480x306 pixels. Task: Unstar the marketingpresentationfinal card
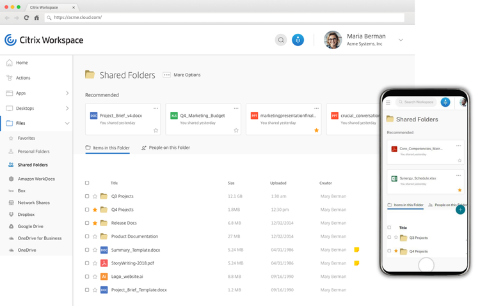[317, 130]
